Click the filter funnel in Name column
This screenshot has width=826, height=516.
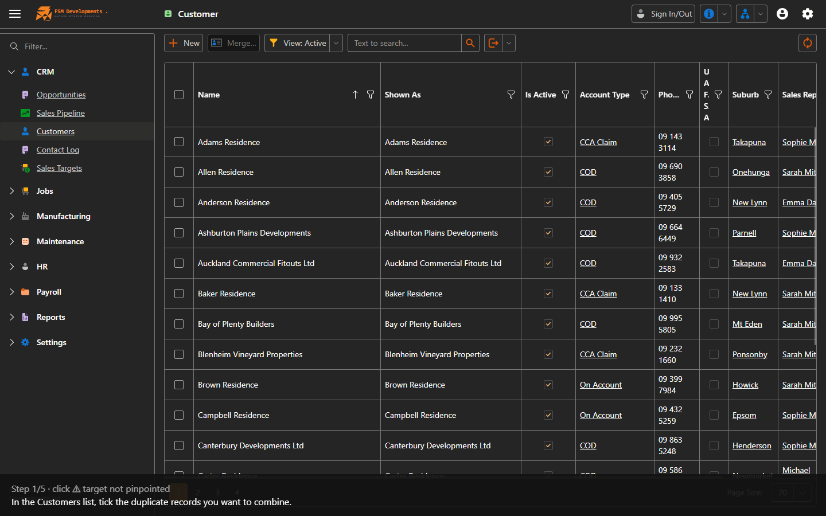click(371, 95)
